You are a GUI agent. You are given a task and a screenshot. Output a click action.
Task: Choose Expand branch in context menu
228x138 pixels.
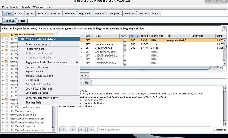click(x=49, y=72)
